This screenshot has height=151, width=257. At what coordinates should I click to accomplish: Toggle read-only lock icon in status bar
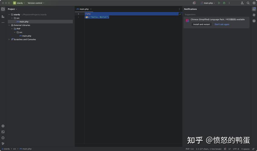253,149
